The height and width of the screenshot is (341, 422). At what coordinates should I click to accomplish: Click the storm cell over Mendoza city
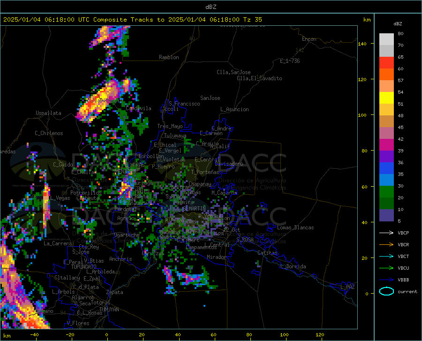[x=126, y=189]
